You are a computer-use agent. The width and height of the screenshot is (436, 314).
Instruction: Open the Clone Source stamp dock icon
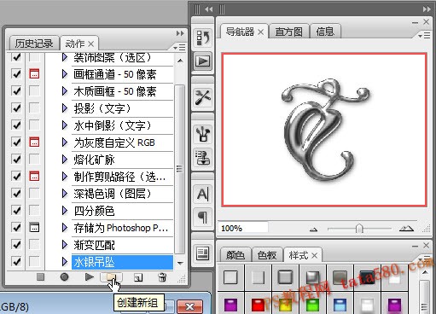pos(203,157)
